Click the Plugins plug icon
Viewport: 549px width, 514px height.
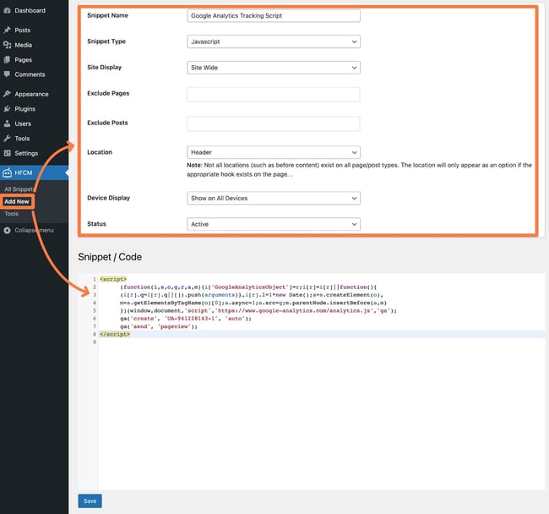(7, 109)
